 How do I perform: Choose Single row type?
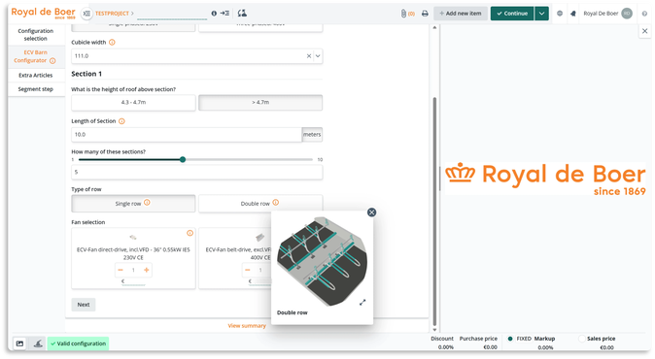coord(133,204)
